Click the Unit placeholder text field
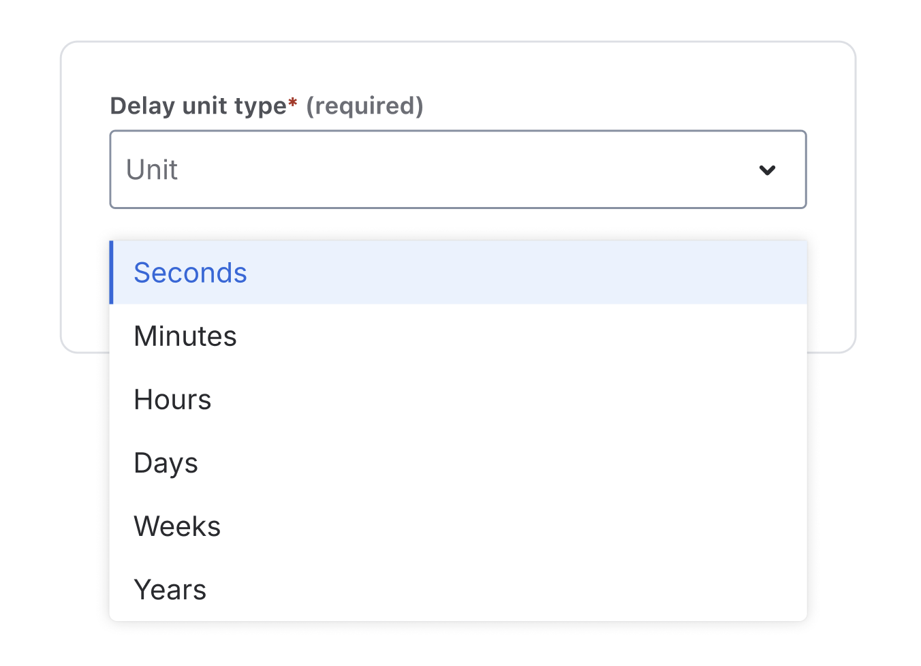 pyautogui.click(x=151, y=170)
